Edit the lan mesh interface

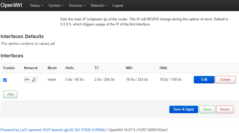pyautogui.click(x=204, y=80)
